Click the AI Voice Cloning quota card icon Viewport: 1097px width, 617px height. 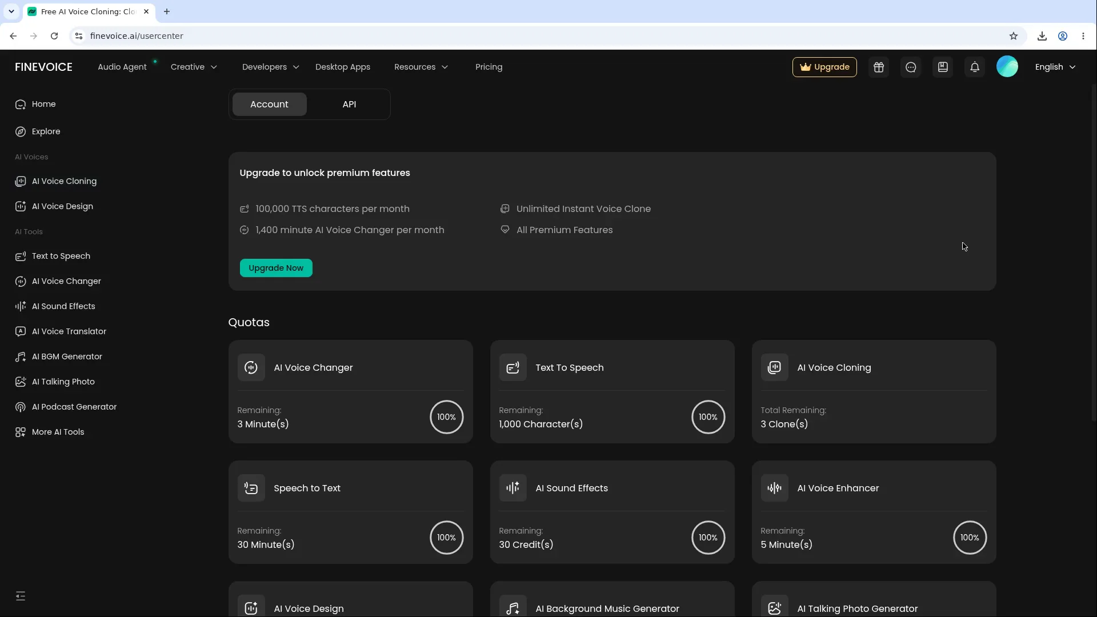pos(774,367)
